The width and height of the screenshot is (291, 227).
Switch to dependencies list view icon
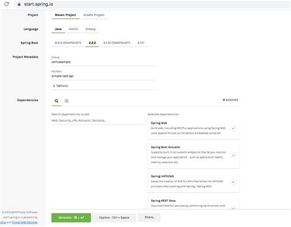(66, 101)
